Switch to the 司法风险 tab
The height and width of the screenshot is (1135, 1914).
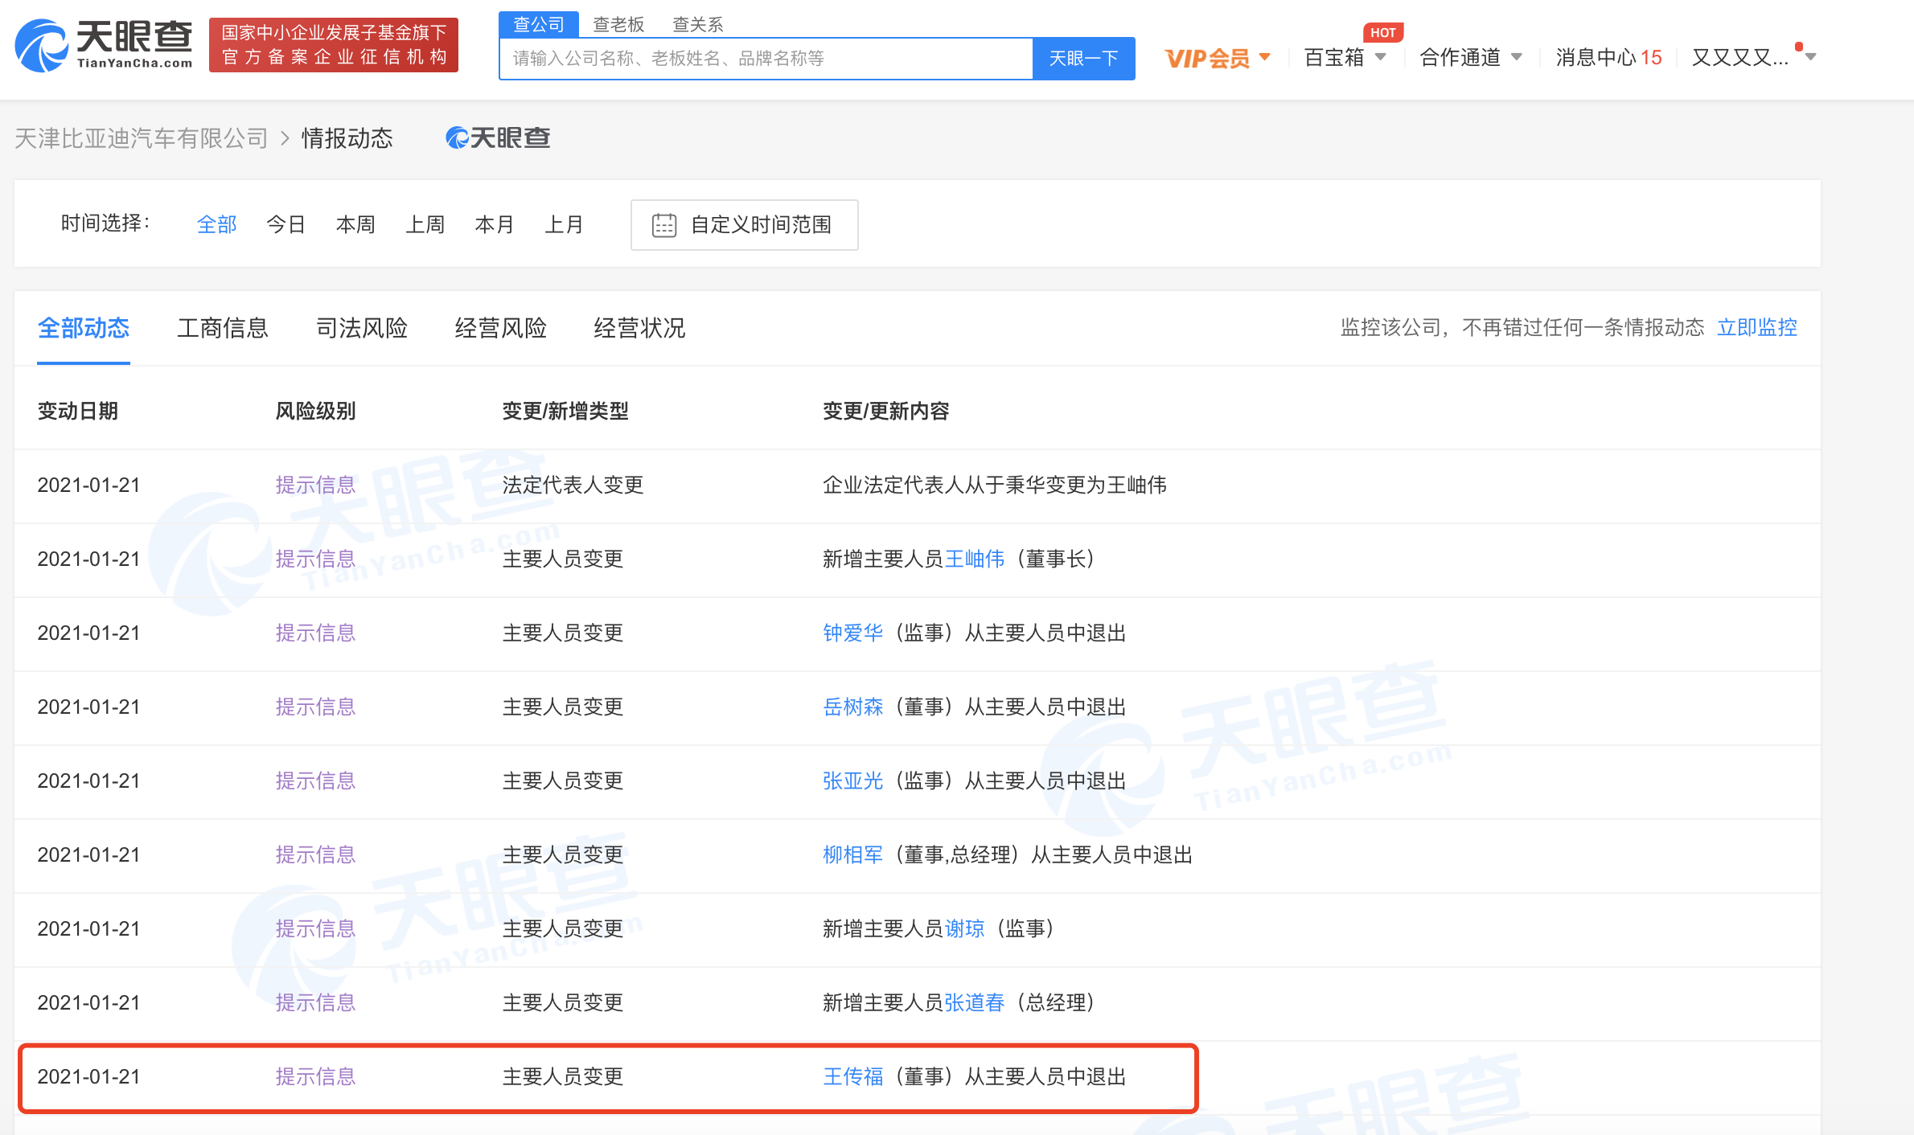[361, 328]
